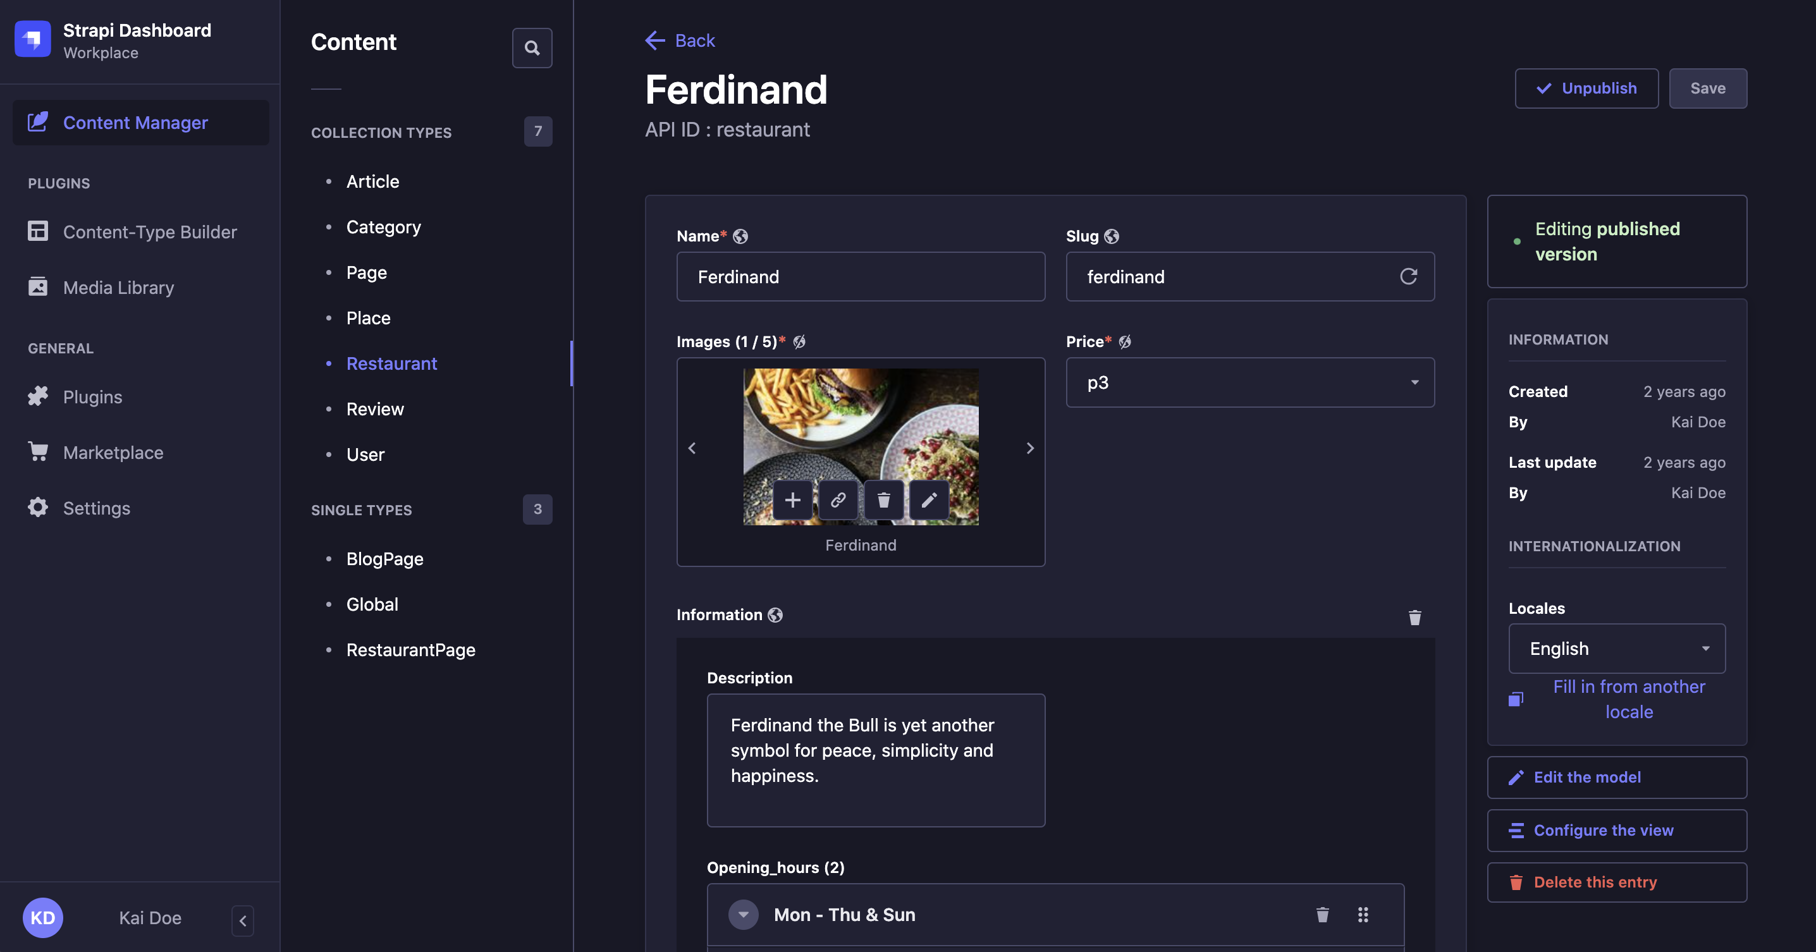The width and height of the screenshot is (1816, 952).
Task: Show next image with the right carousel arrow
Action: coord(1030,448)
